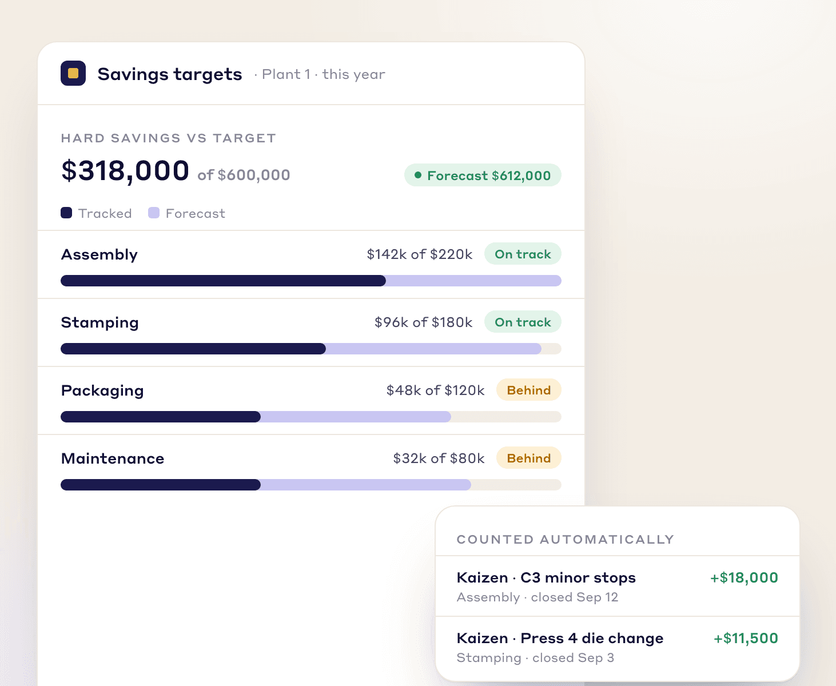Click the Savings targets app icon
836x686 pixels.
73,73
